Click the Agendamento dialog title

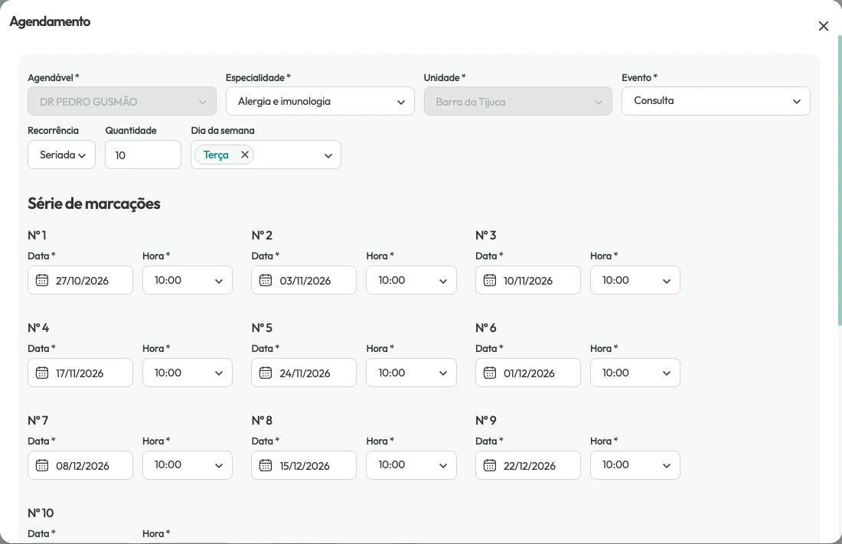tap(50, 21)
